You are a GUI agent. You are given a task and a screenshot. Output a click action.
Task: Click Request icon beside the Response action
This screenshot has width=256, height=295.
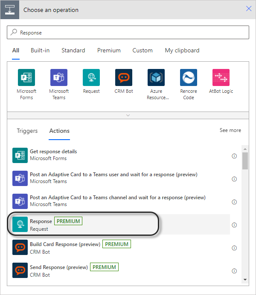click(20, 224)
